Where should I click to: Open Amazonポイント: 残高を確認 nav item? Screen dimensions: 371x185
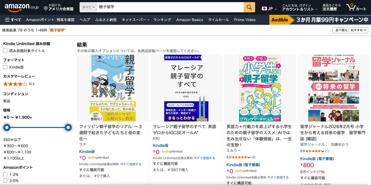(50, 20)
